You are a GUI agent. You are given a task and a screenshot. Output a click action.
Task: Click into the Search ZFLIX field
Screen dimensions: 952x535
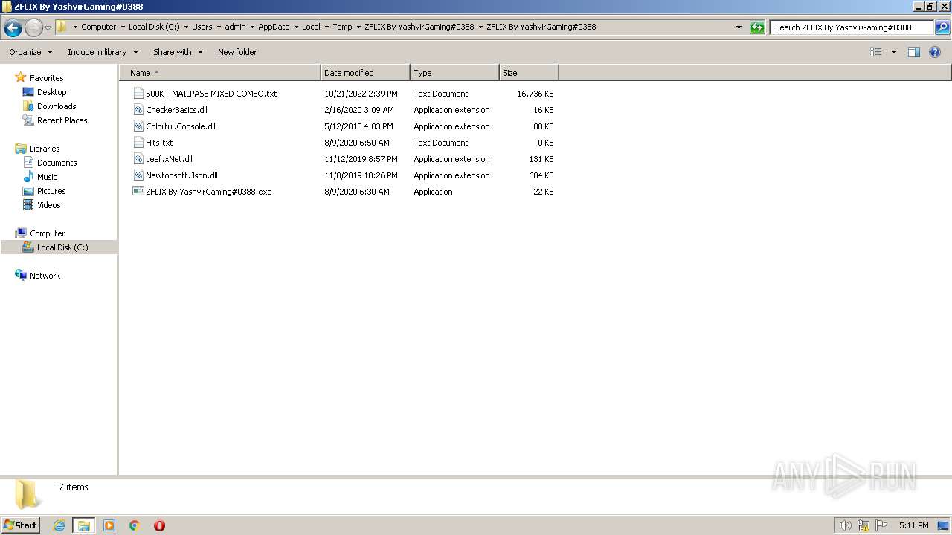(852, 27)
